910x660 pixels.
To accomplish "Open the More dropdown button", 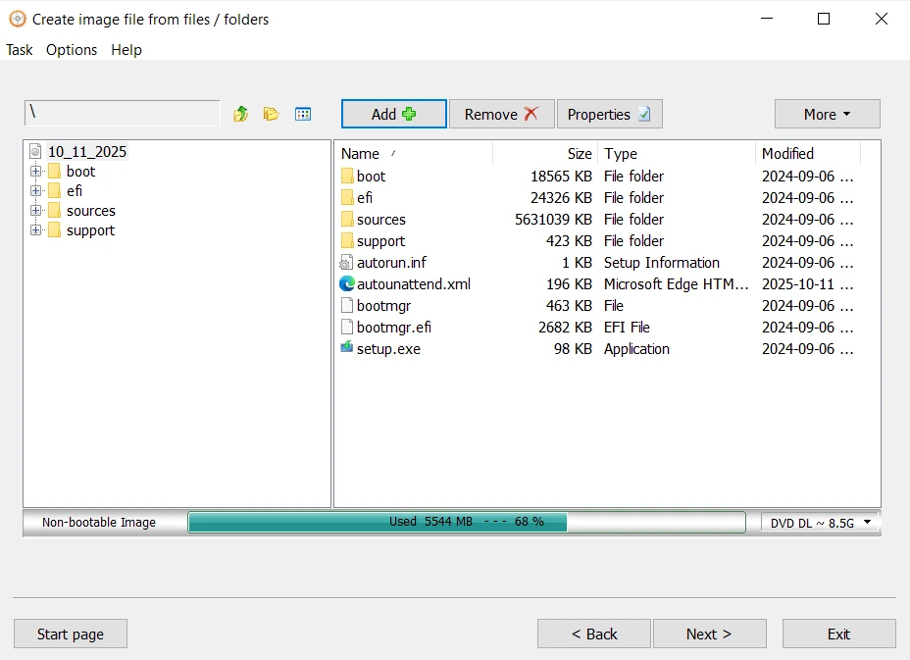I will click(827, 114).
